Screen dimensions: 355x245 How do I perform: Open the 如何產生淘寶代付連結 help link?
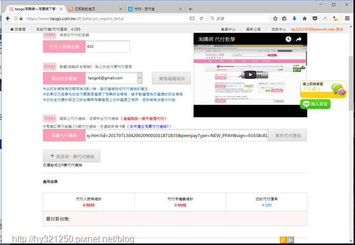(x=149, y=127)
